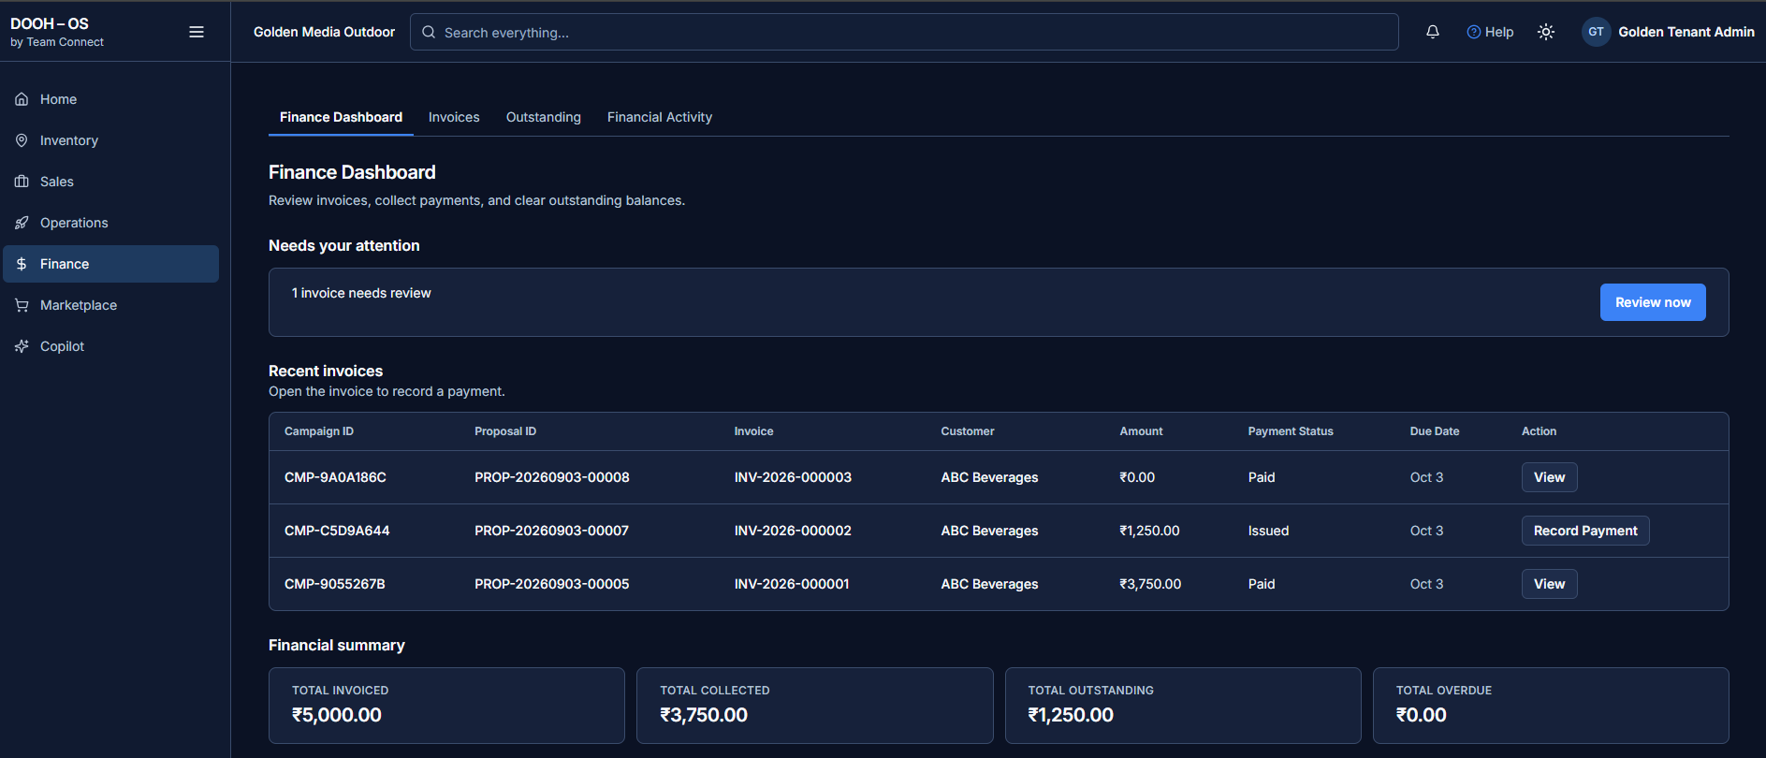This screenshot has height=758, width=1766.
Task: Click the Marketplace shopping cart icon
Action: click(22, 305)
